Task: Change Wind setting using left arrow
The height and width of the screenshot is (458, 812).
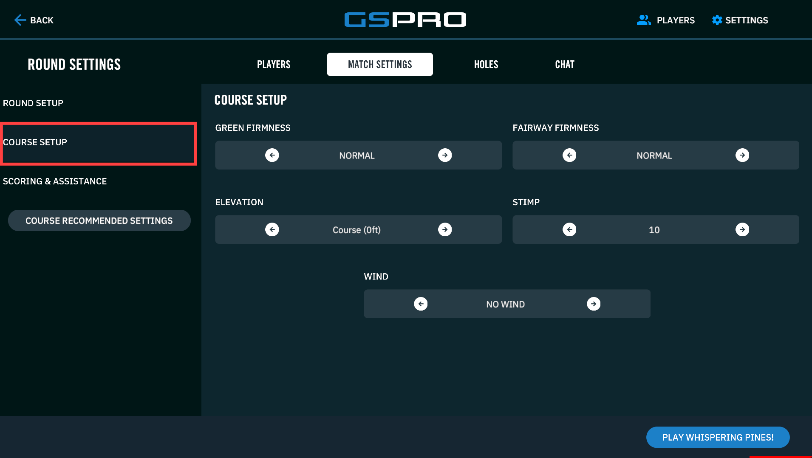Action: tap(421, 304)
